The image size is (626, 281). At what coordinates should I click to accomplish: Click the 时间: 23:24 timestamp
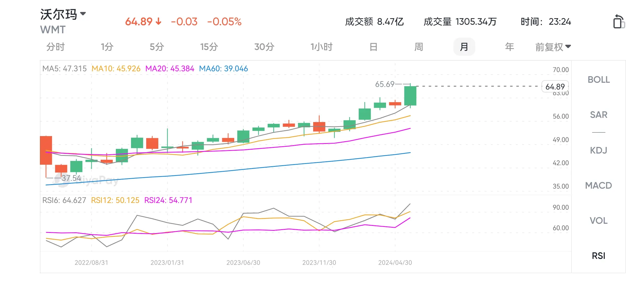point(546,22)
